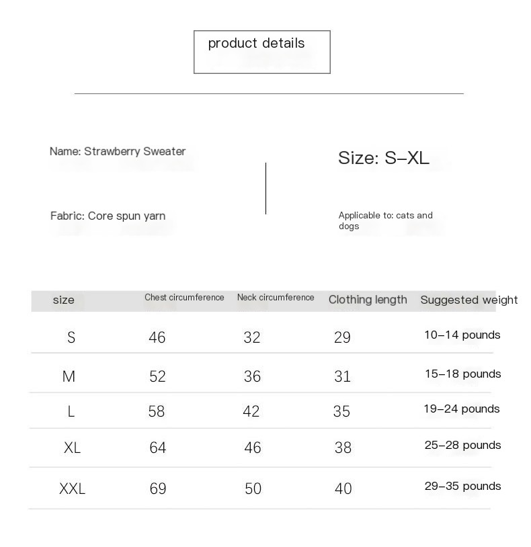Click the size column header
The image size is (531, 547).
point(63,300)
